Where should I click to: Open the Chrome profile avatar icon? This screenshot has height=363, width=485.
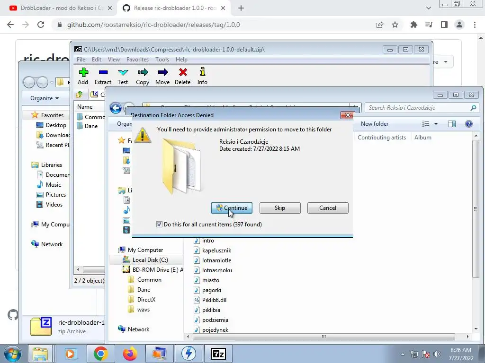click(x=459, y=25)
